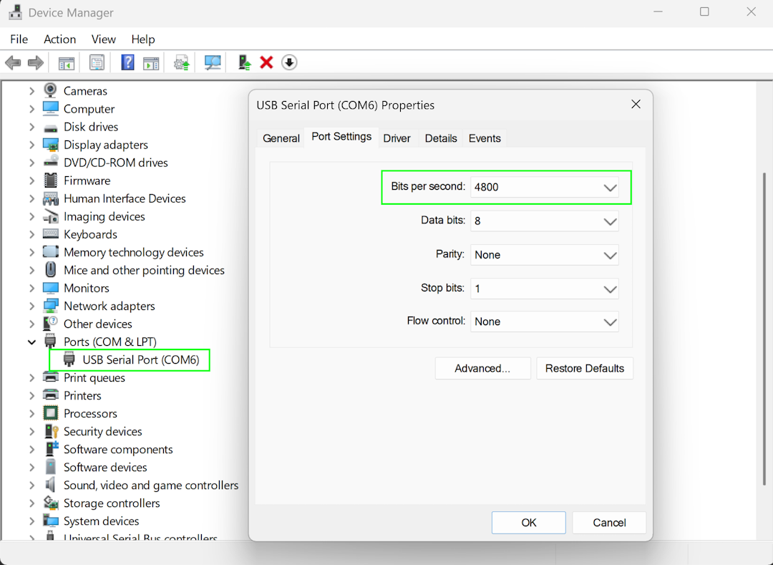Open the Parity dropdown
The height and width of the screenshot is (565, 773).
pos(545,255)
